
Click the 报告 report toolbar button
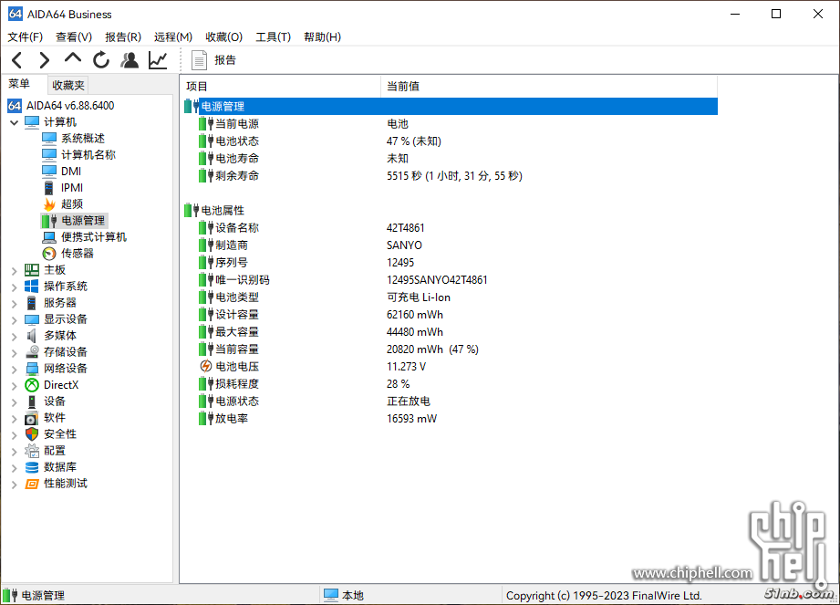[x=213, y=60]
